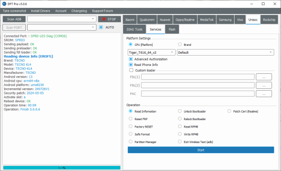The width and height of the screenshot is (281, 171).
Task: Toggle the AUTO checkbox
Action: pos(101,27)
